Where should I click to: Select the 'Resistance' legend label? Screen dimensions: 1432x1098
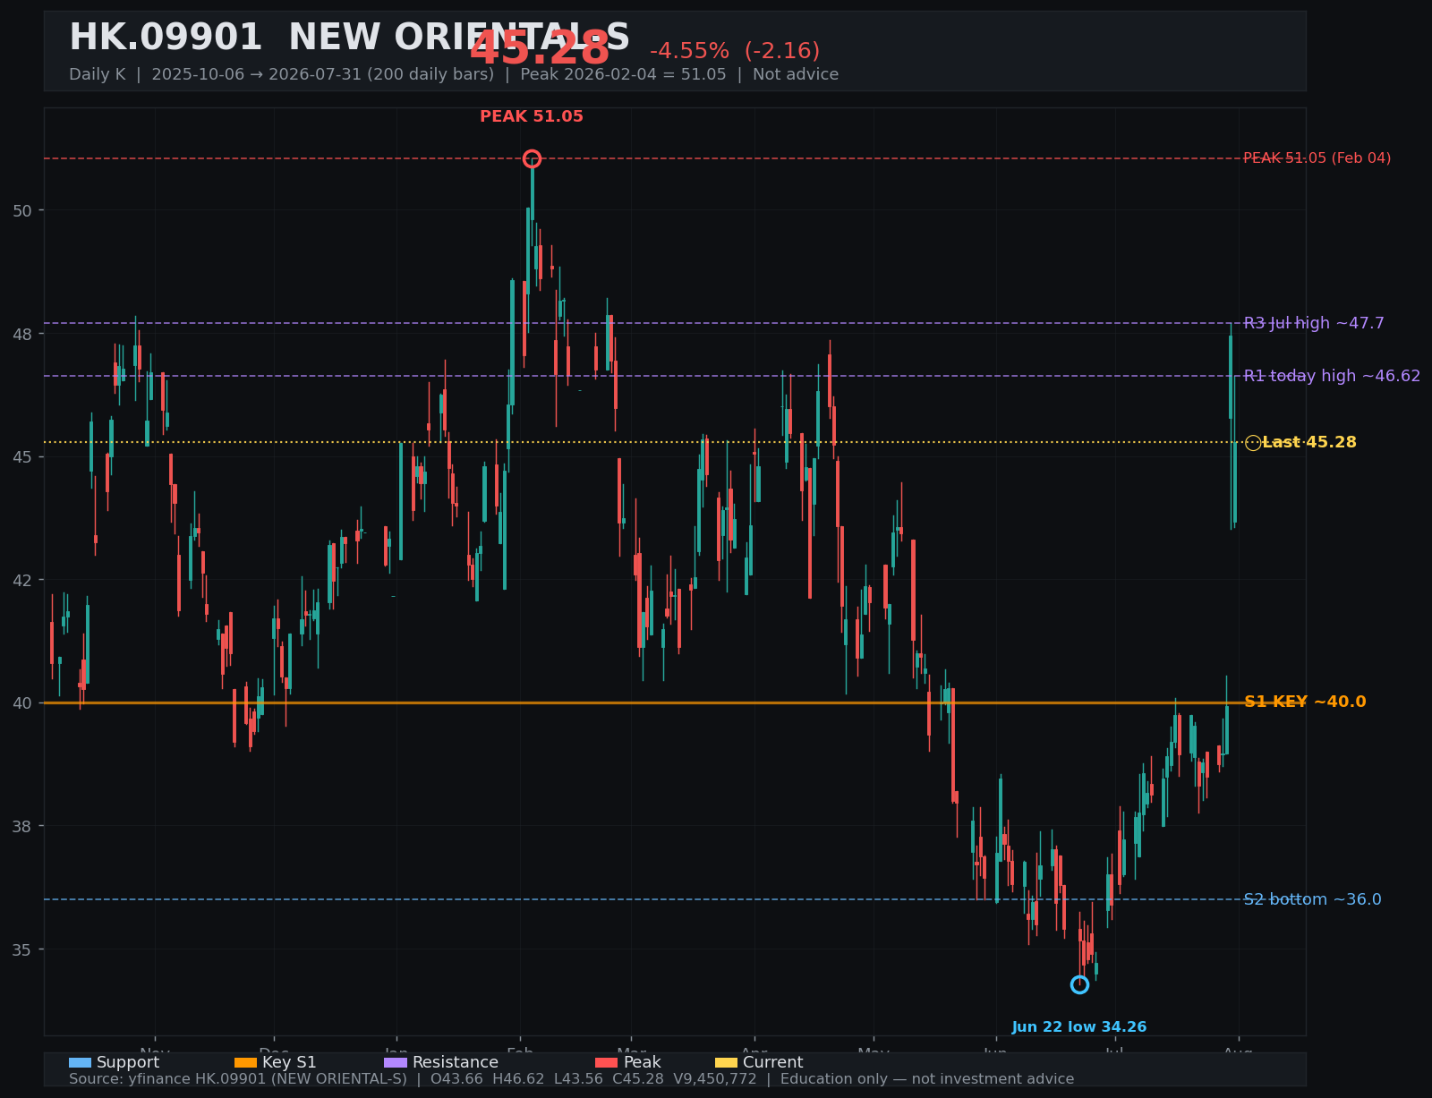click(456, 1062)
